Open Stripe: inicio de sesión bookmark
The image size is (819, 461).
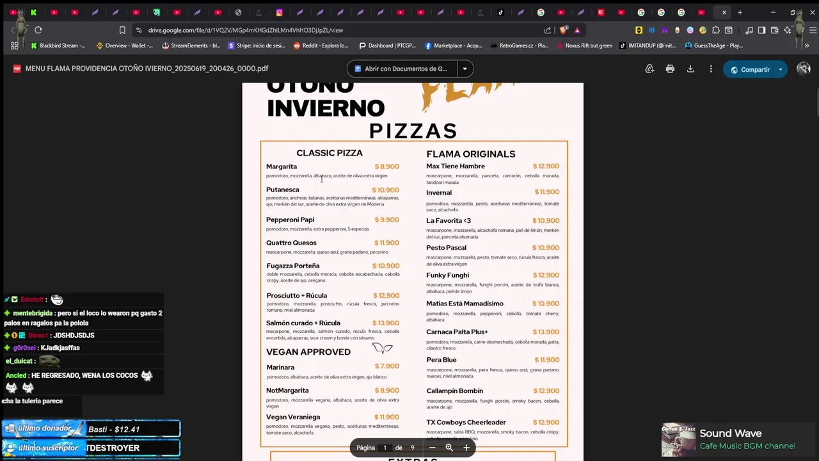coord(257,45)
